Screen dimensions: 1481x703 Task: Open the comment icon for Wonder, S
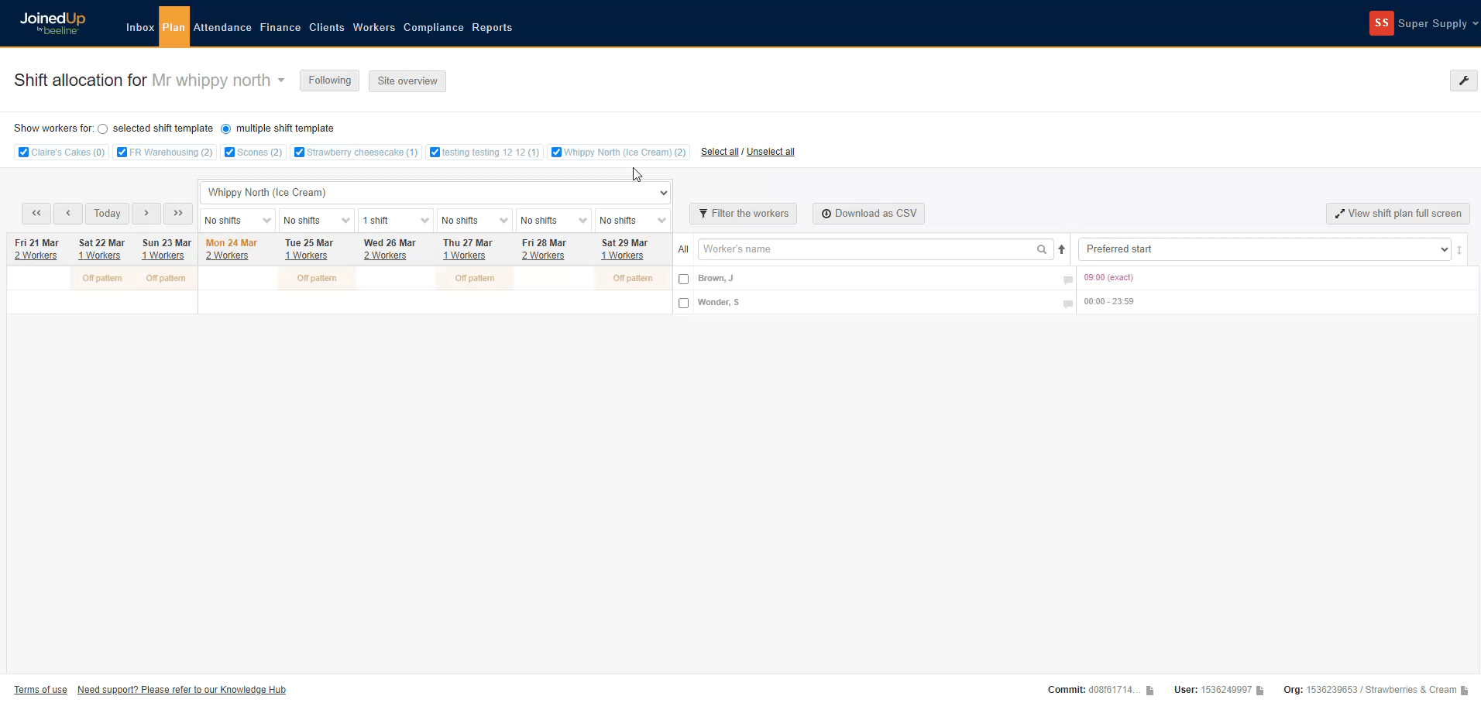[1067, 303]
